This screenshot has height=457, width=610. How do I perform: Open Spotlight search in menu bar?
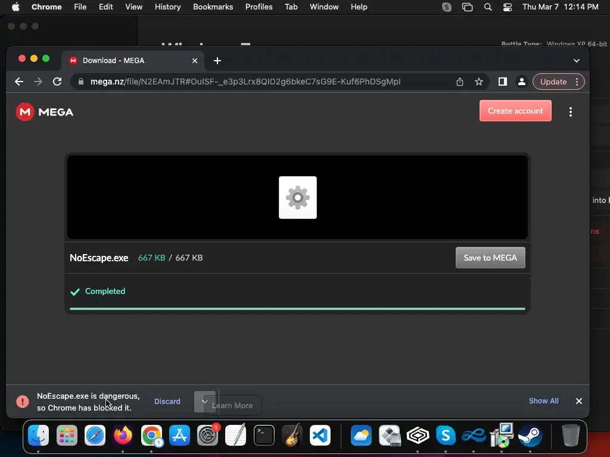point(487,7)
